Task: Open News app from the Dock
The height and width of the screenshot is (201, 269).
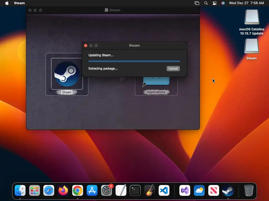Action: pos(214,190)
